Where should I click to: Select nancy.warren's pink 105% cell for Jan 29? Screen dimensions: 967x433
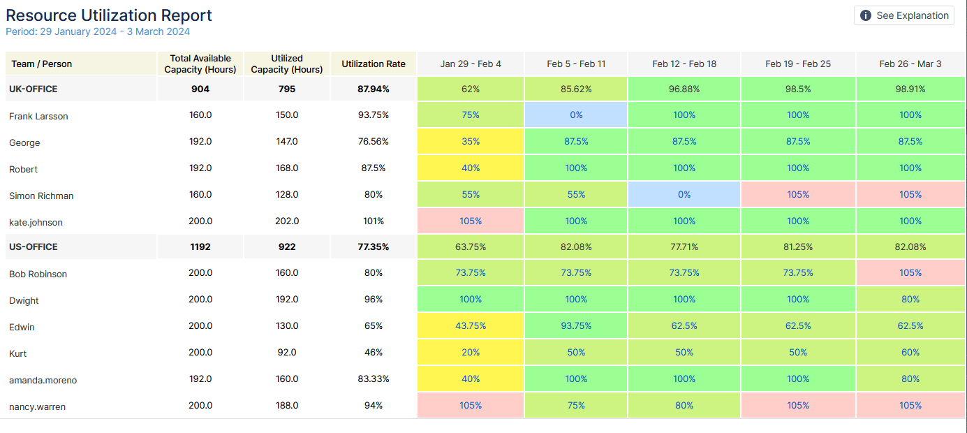point(470,405)
